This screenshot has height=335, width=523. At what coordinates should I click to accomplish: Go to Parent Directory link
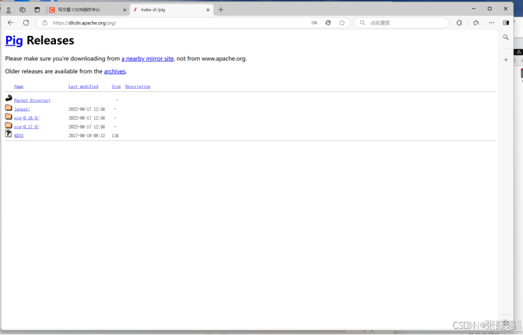pos(32,100)
